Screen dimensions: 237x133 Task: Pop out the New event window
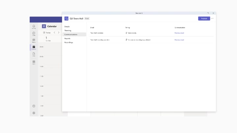[208, 13]
